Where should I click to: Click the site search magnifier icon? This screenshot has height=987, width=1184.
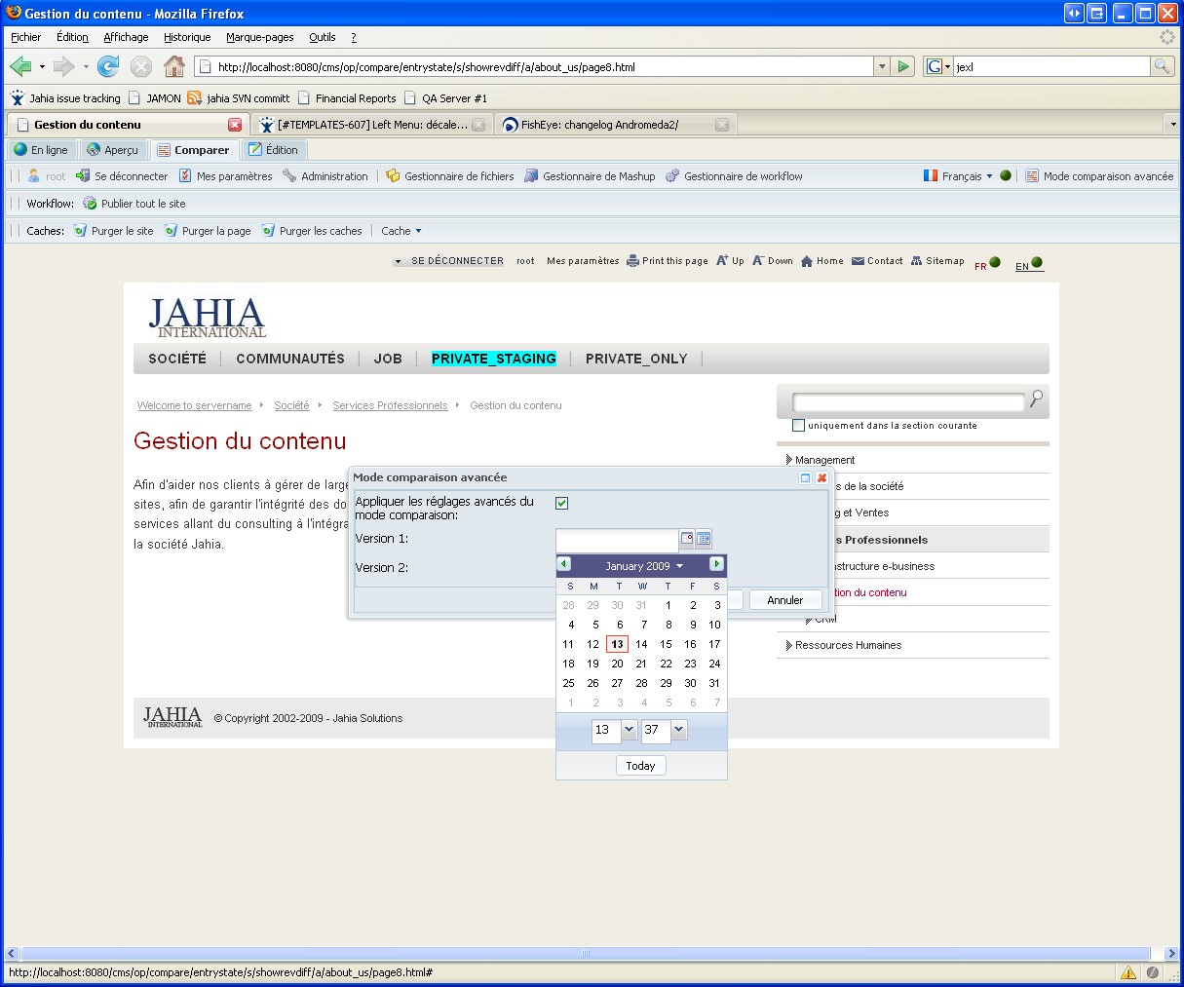pos(1036,399)
